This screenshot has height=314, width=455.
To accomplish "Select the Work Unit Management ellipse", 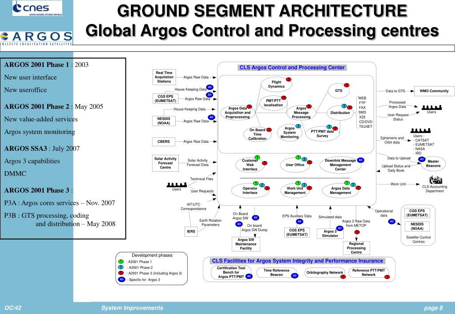I will tap(295, 190).
